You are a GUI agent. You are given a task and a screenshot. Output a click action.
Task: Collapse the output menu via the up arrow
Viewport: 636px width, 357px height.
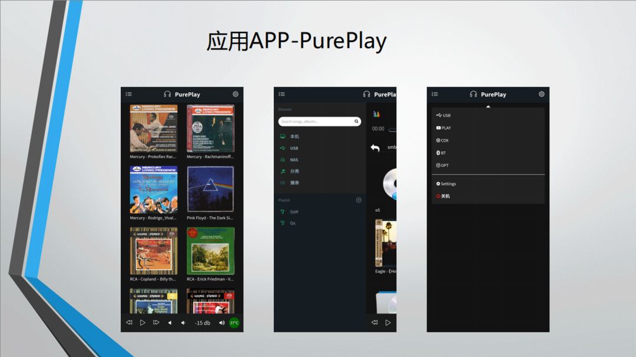click(488, 106)
